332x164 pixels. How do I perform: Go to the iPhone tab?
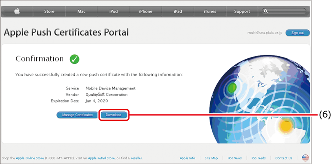[146, 11]
